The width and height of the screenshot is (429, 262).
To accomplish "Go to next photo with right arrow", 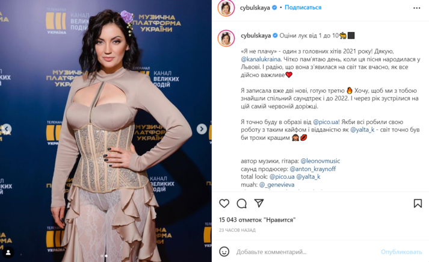I will pos(202,129).
